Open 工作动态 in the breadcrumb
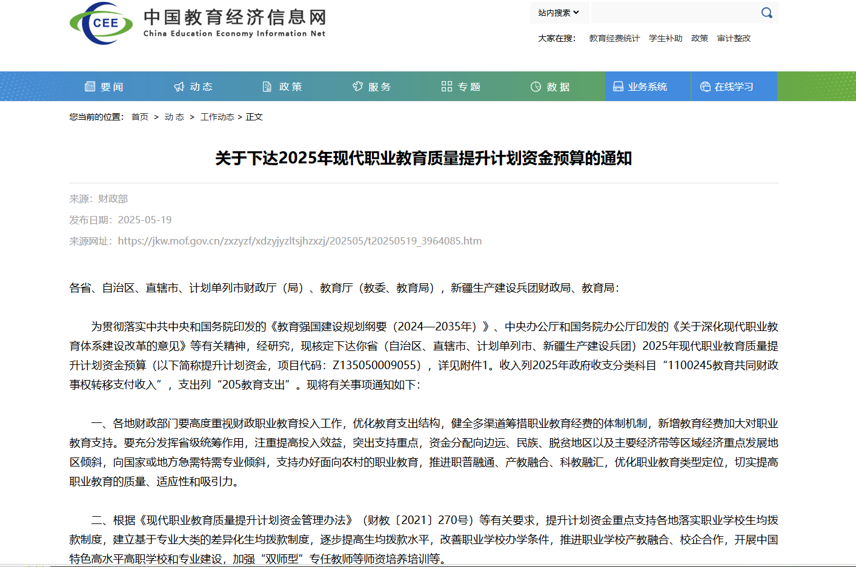This screenshot has height=567, width=856. click(x=217, y=117)
